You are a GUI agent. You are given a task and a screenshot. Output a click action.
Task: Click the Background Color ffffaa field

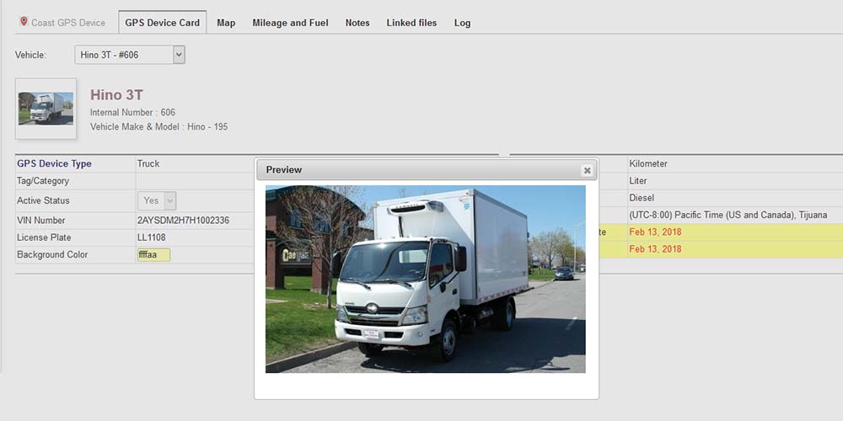[x=153, y=254]
